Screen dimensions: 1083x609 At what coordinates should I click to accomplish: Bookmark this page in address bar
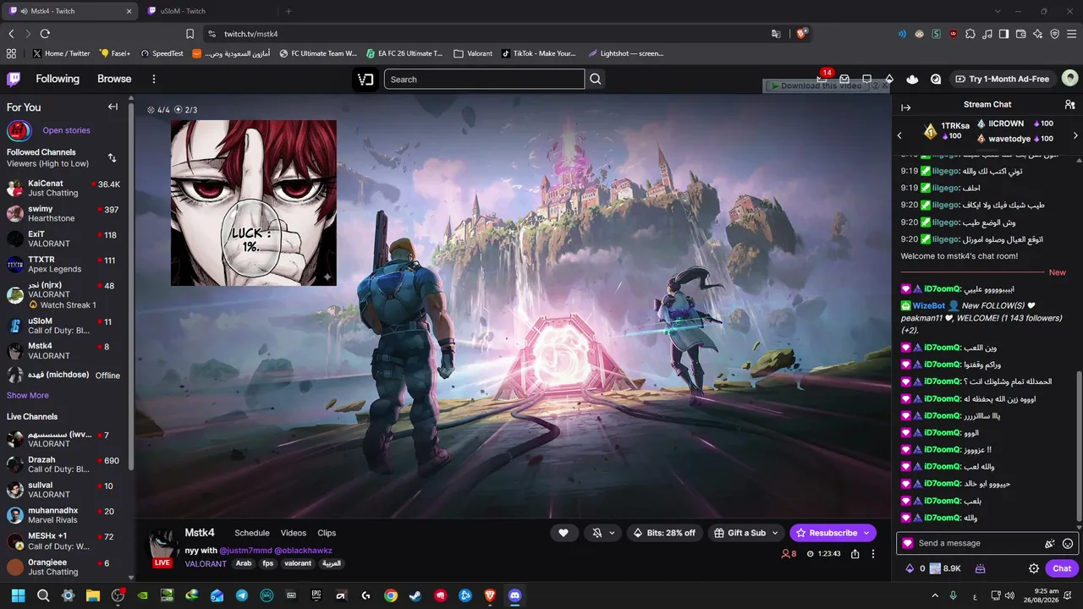[x=190, y=34]
